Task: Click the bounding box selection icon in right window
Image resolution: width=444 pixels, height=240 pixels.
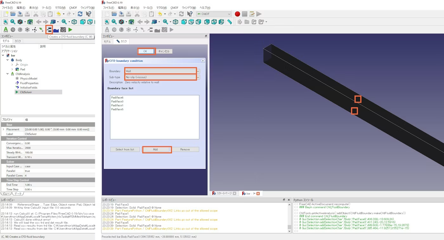Action: tap(131, 22)
